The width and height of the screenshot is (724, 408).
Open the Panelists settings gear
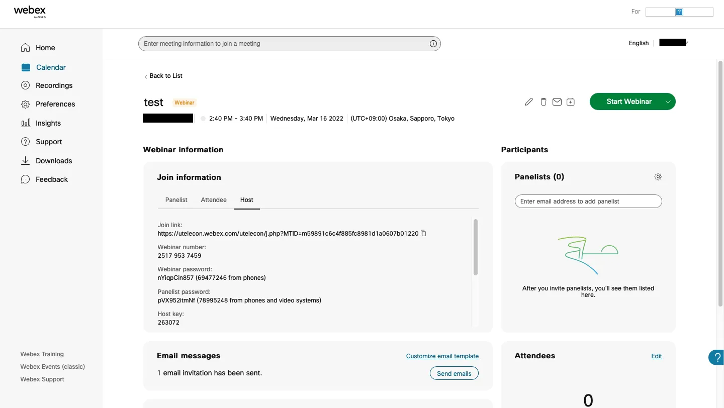(658, 177)
